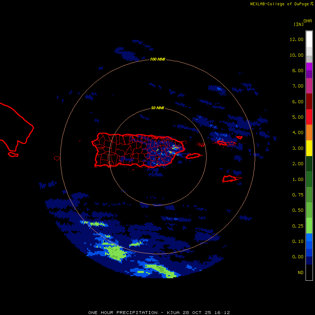The image size is (315, 315).
Task: Select the 5.00 legend value
Action: coord(298,117)
